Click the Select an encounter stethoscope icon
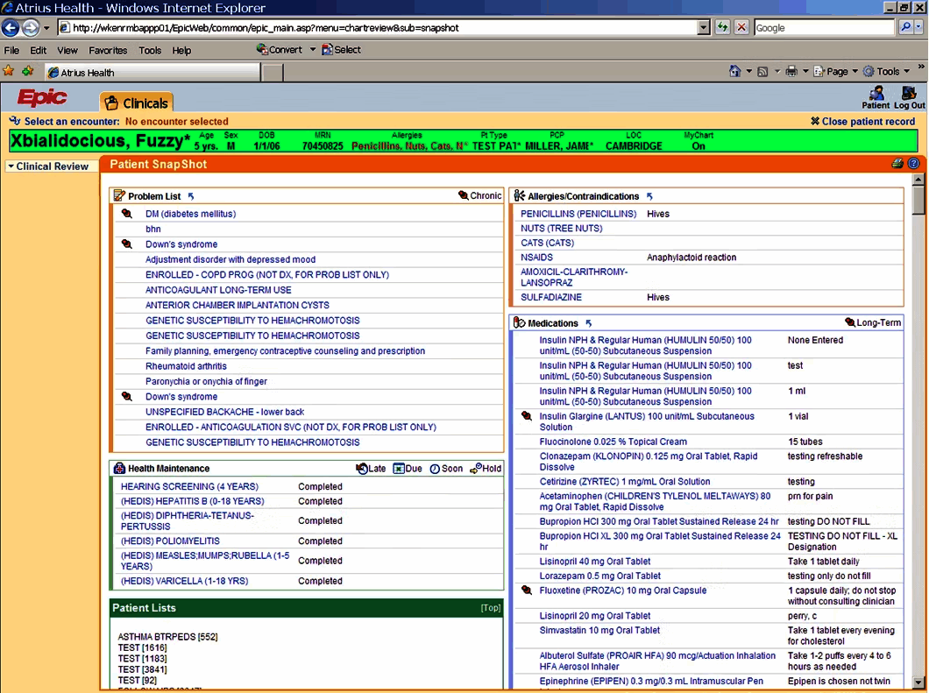Screen dimensions: 929x693 click(15, 121)
